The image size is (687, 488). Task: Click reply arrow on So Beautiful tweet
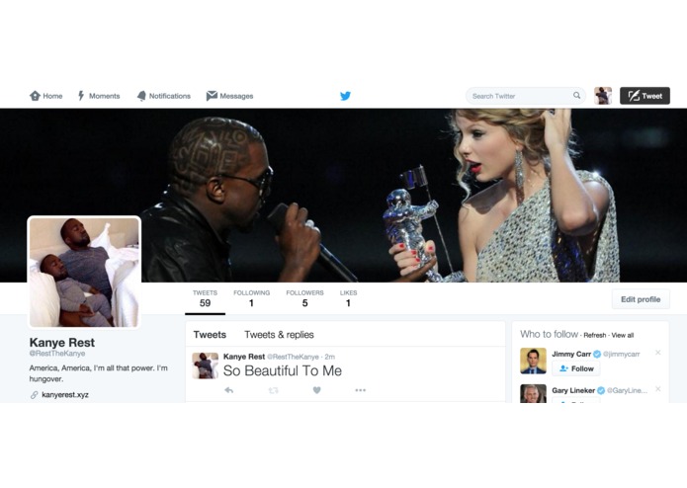[x=228, y=390]
